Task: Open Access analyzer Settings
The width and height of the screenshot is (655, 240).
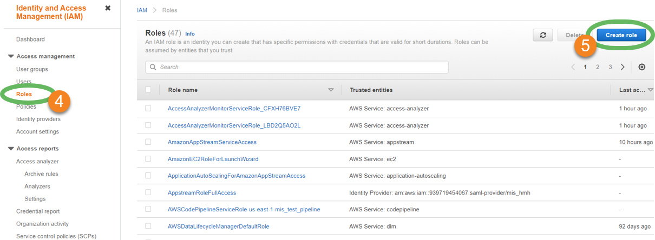Action: [35, 199]
